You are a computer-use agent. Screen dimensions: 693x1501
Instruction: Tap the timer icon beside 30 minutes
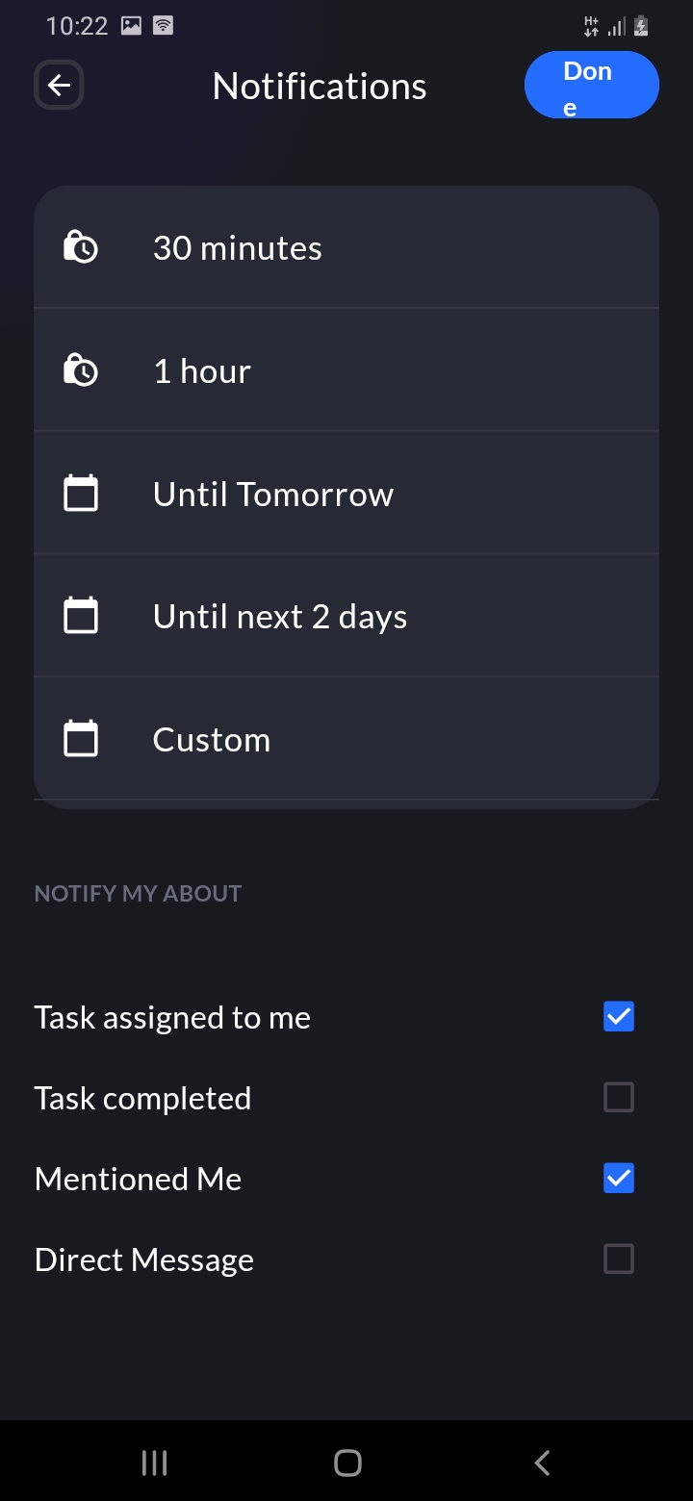[81, 248]
